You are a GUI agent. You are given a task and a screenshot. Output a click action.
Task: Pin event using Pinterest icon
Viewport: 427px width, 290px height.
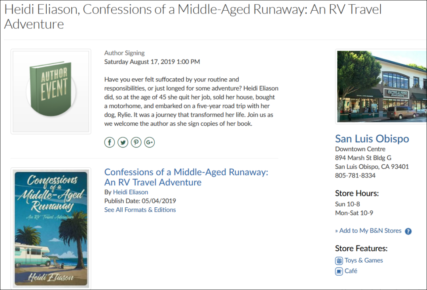coord(136,142)
